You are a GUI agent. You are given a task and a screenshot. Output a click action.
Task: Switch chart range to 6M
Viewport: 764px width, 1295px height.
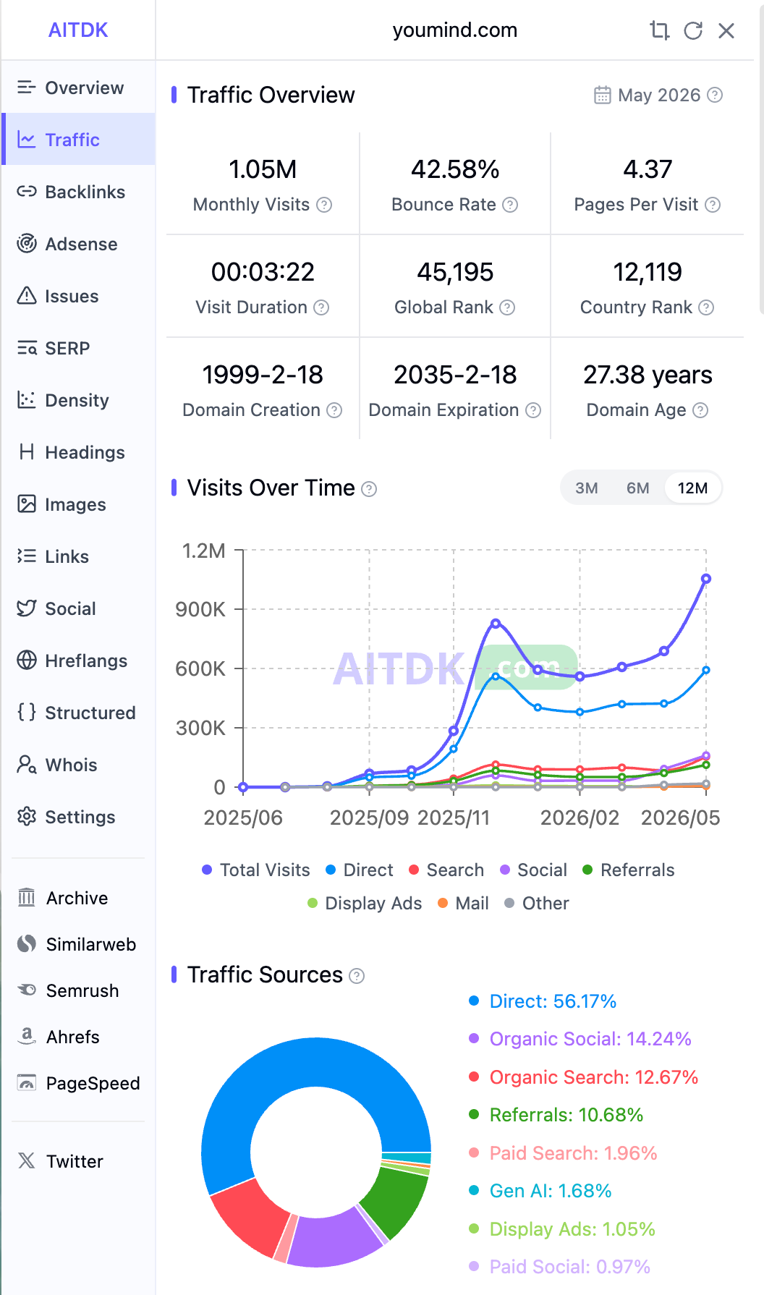click(x=638, y=488)
